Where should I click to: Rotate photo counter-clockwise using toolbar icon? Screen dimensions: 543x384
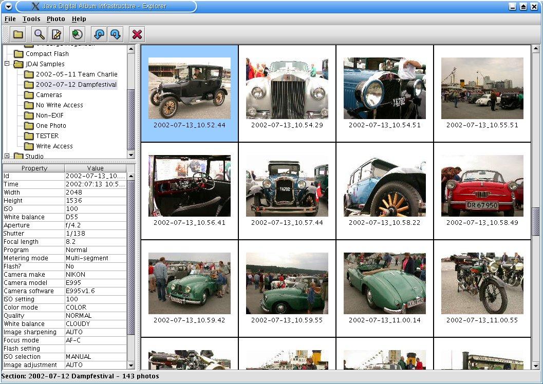click(x=99, y=34)
